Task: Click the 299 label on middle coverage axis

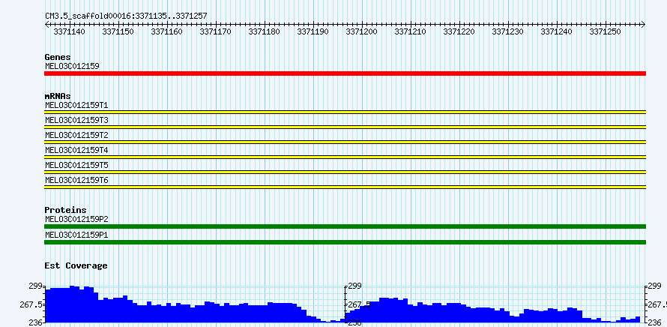Action: pyautogui.click(x=355, y=286)
